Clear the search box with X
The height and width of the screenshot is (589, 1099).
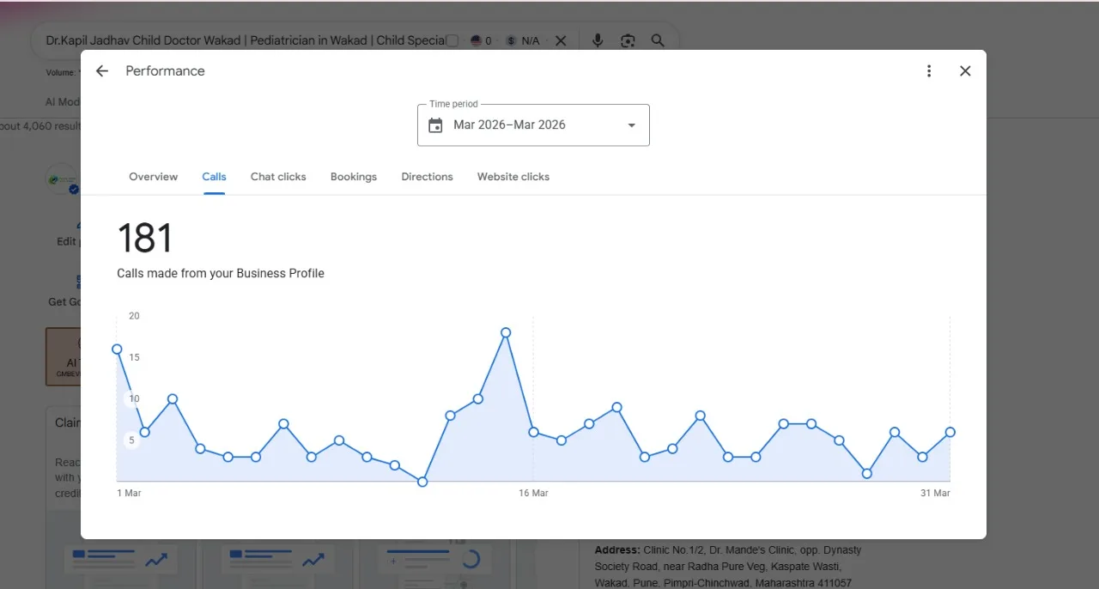(x=561, y=40)
